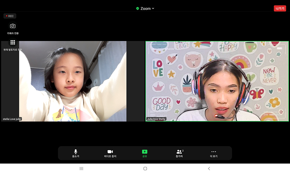Tap the 'stella Love julia' name label
290x174 pixels.
click(12, 119)
